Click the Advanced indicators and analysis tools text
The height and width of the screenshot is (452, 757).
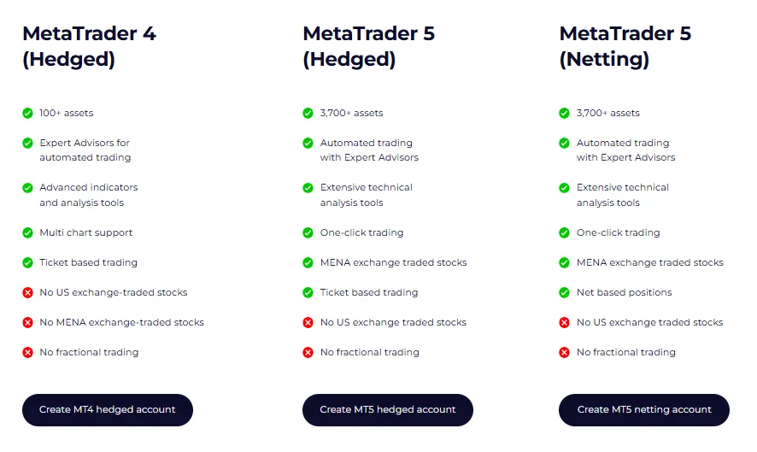coord(88,195)
